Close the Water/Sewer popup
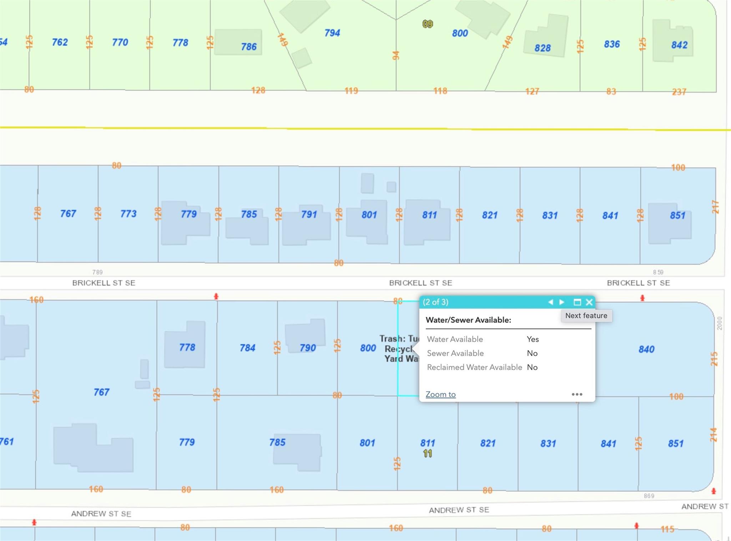Screen dimensions: 731x541 click(x=589, y=302)
